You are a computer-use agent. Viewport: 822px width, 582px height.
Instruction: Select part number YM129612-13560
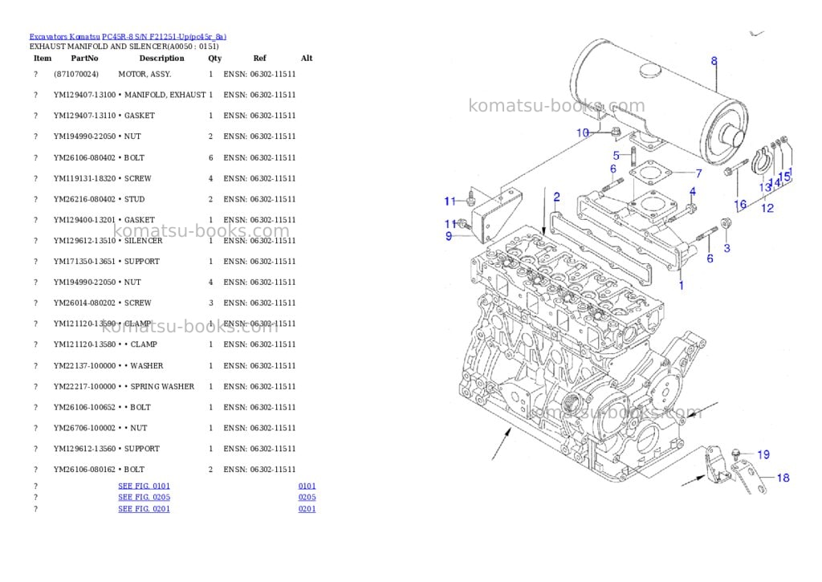(84, 449)
